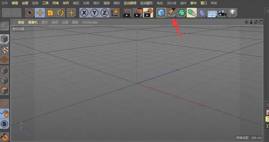
Task: Render to Picture Viewer icon
Action: 138,13
